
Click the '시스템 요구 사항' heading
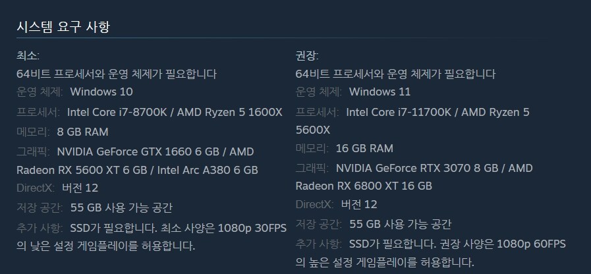point(63,27)
